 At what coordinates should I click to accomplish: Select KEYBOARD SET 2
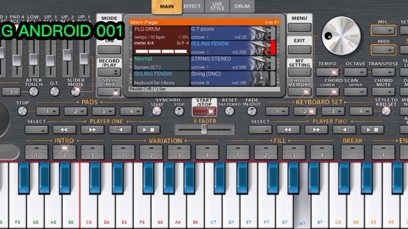305,111
